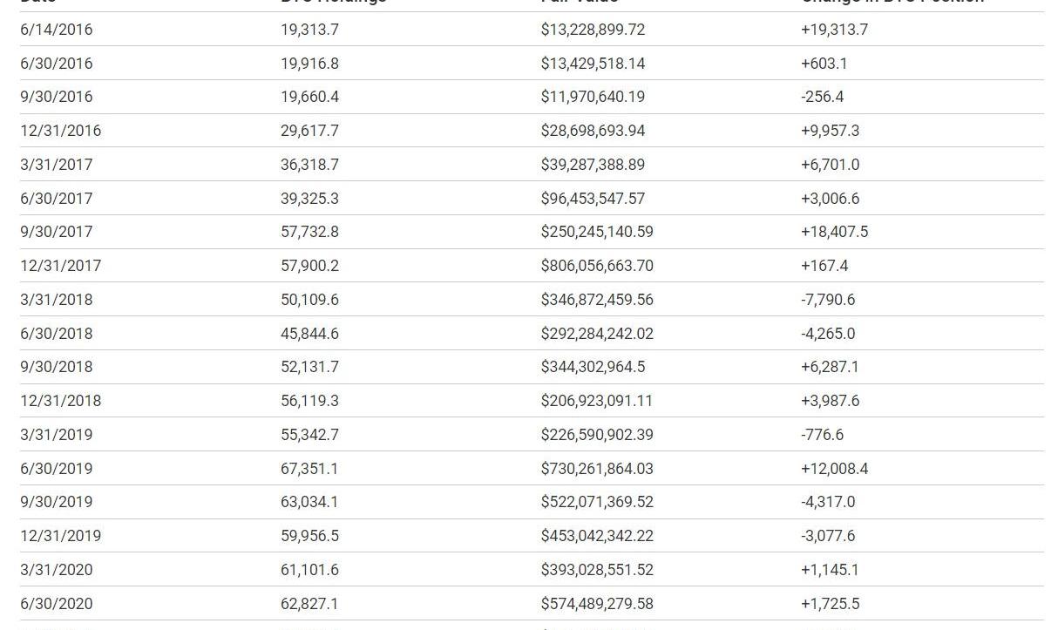
Task: Click the -776.6 change value
Action: [x=822, y=435]
